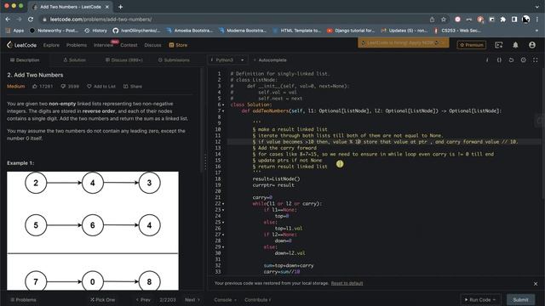Open browser side panel icon
This screenshot has height=306, width=545.
514,20
